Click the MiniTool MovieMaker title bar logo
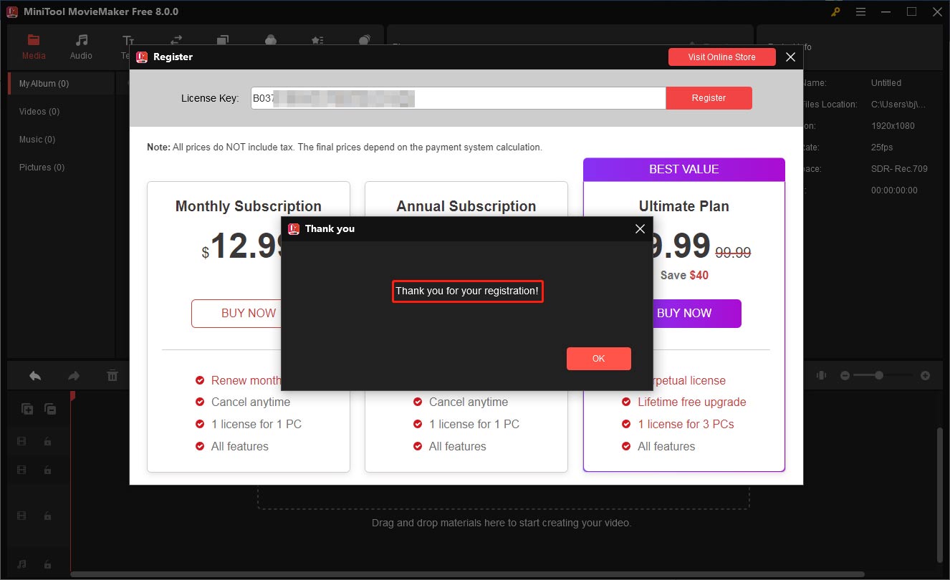The image size is (950, 580). point(11,11)
